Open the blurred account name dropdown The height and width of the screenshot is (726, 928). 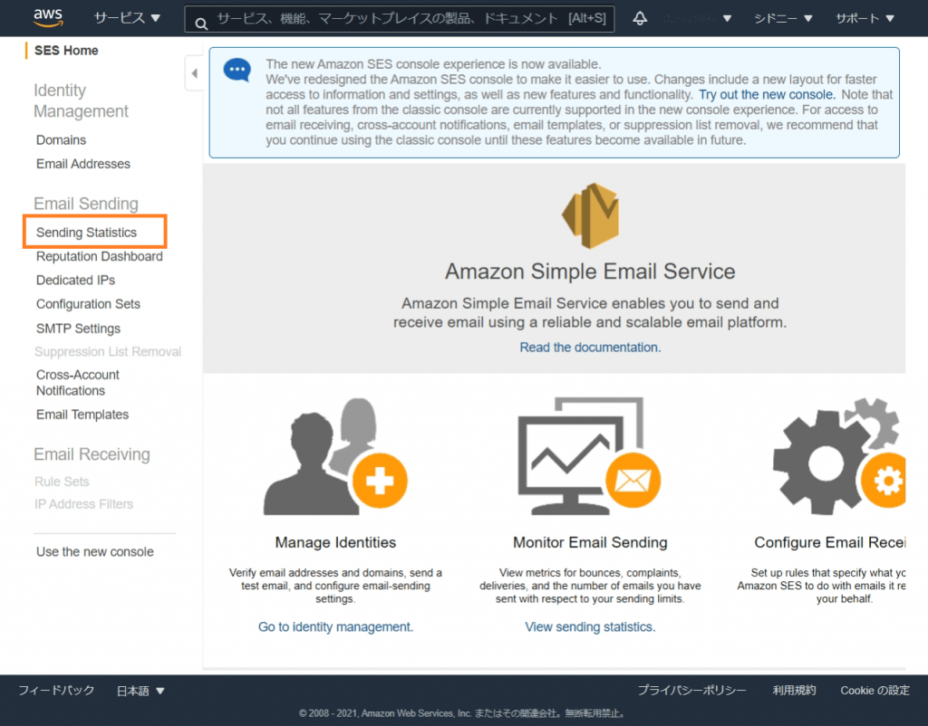tap(697, 18)
